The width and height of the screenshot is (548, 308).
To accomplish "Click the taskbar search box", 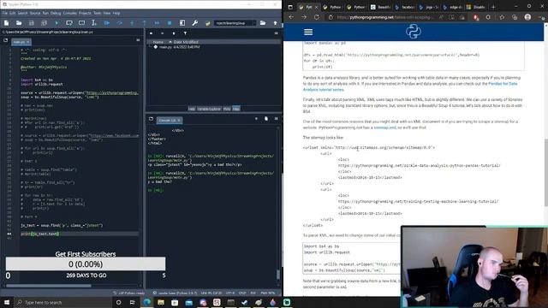I will (63, 302).
